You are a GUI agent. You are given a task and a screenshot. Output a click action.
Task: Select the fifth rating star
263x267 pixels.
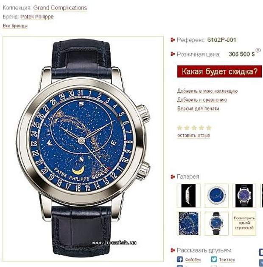coord(209,128)
